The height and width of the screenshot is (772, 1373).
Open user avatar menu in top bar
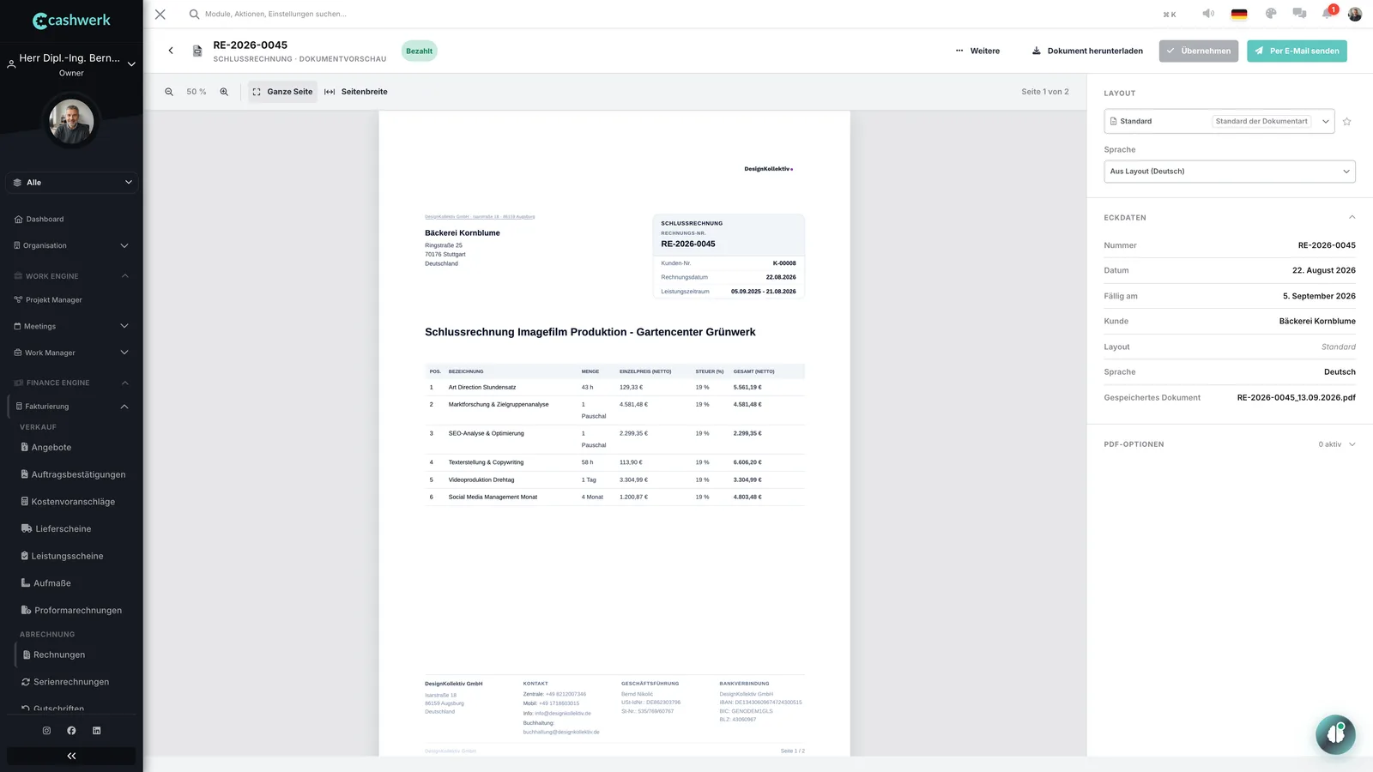point(1355,14)
